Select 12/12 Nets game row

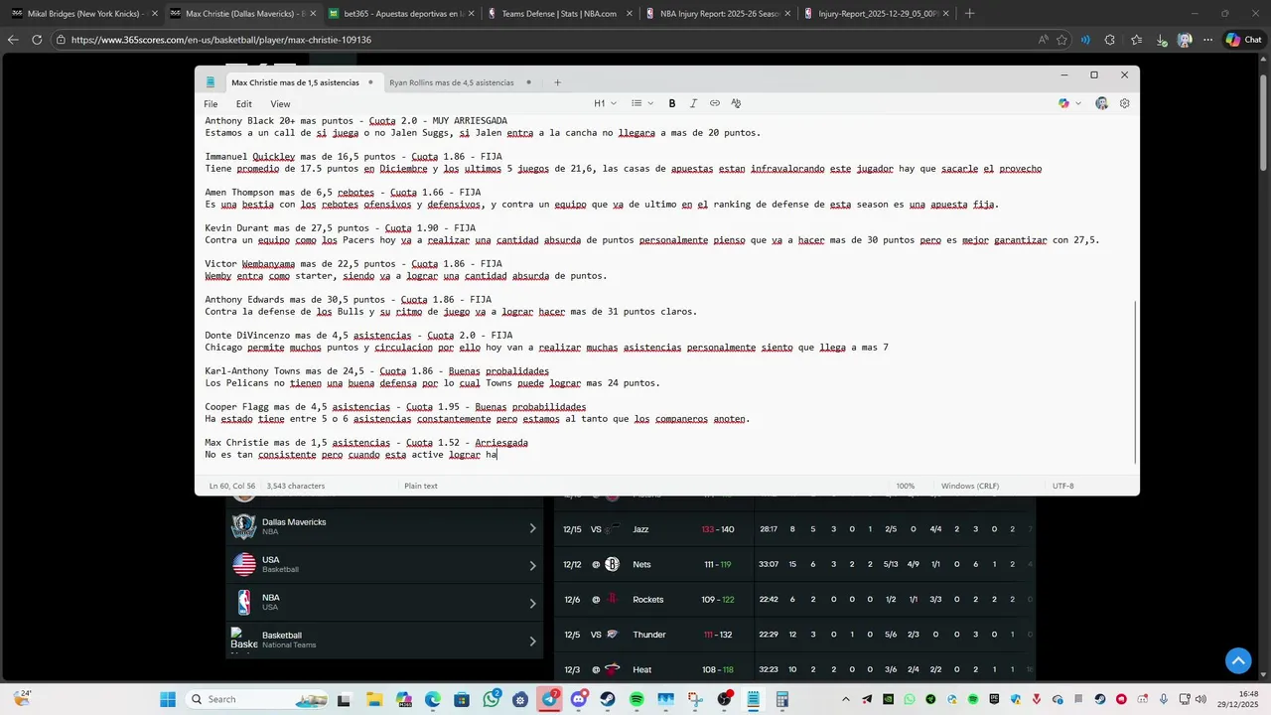pyautogui.click(x=794, y=564)
